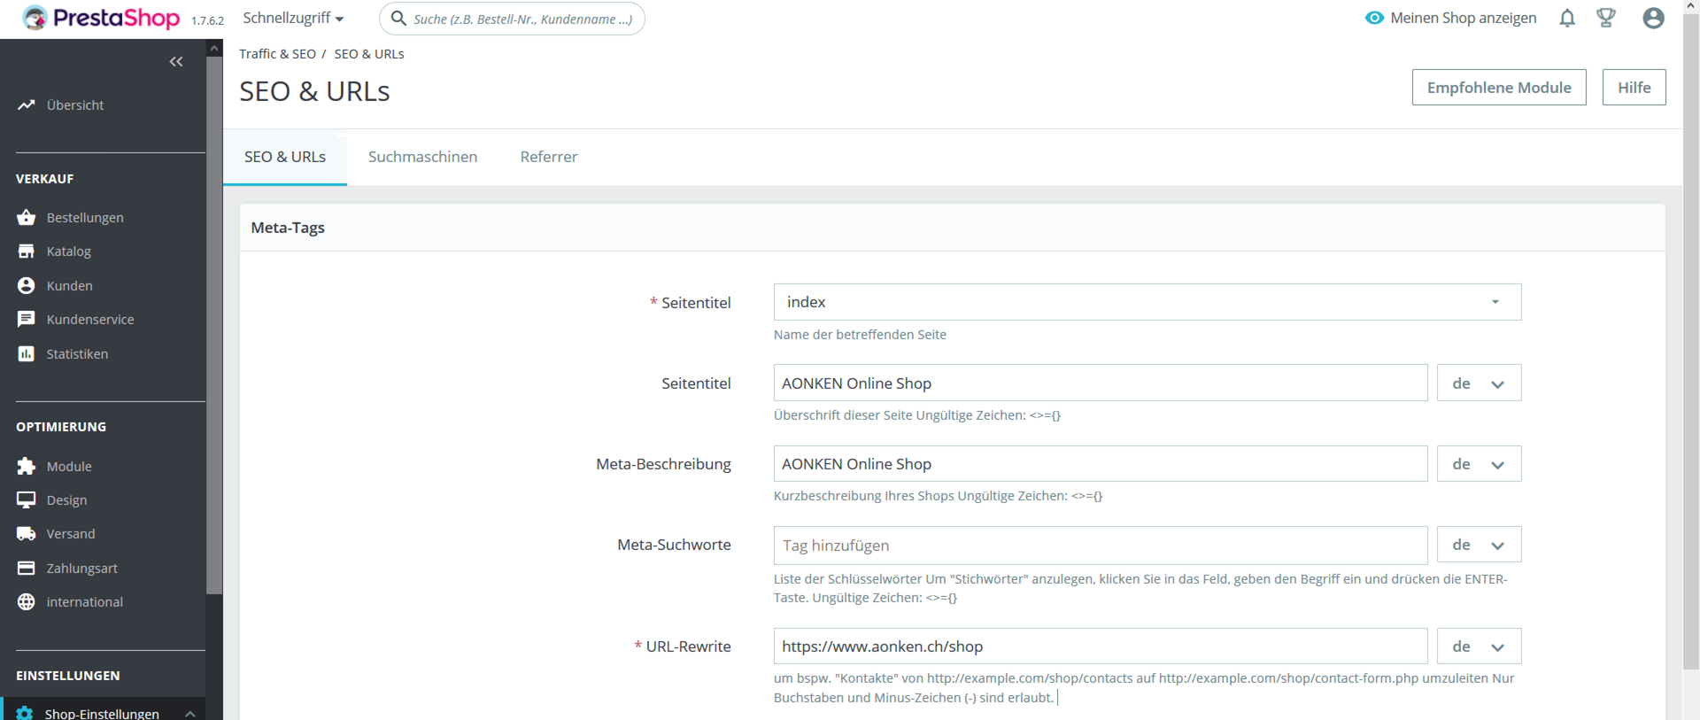Expand the Schnellzugriff menu
Image resolution: width=1700 pixels, height=720 pixels.
[293, 18]
